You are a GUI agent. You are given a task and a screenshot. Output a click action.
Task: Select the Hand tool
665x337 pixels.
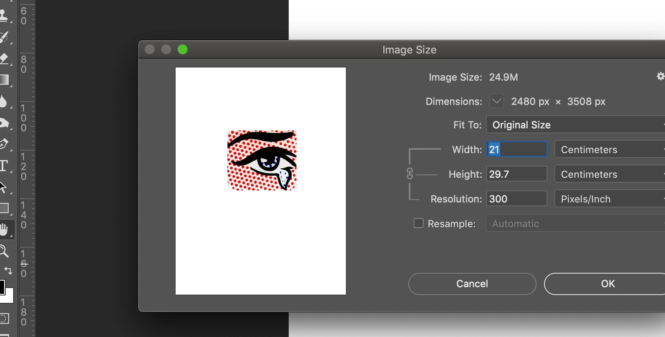(x=4, y=229)
